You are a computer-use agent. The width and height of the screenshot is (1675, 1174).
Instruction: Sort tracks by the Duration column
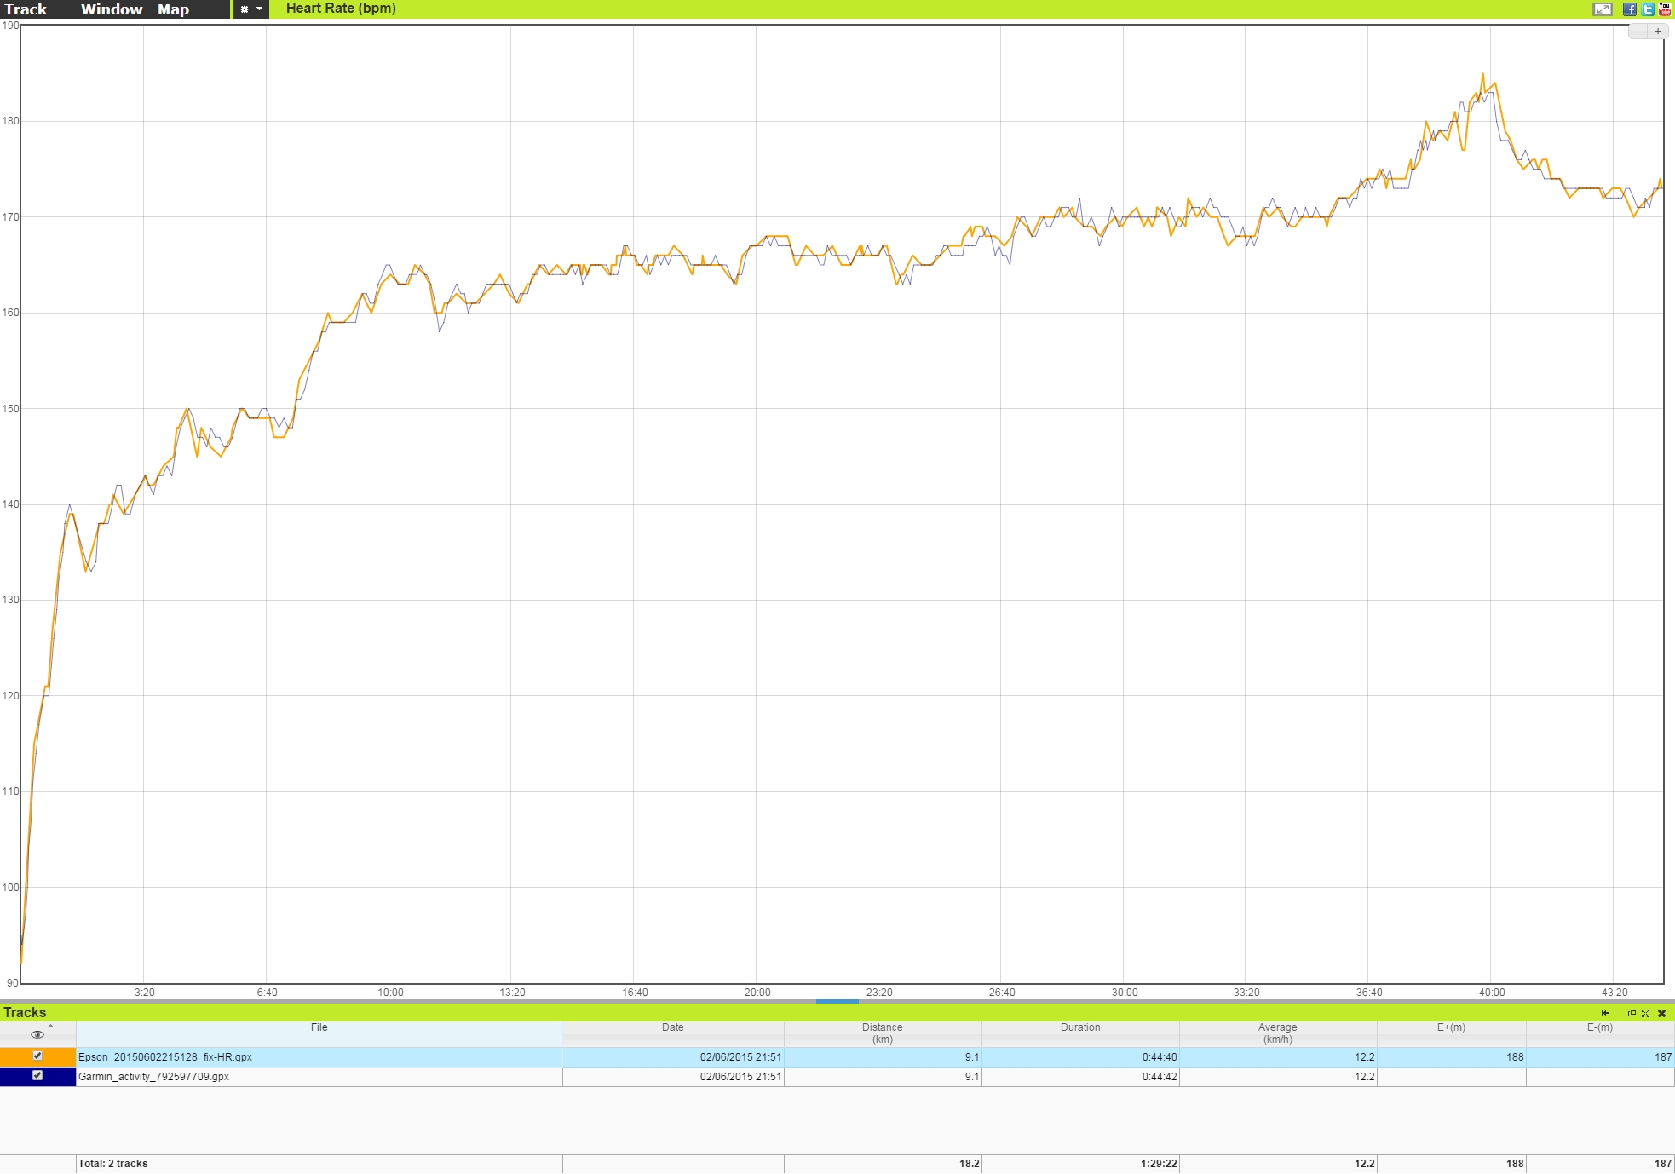1079,1027
